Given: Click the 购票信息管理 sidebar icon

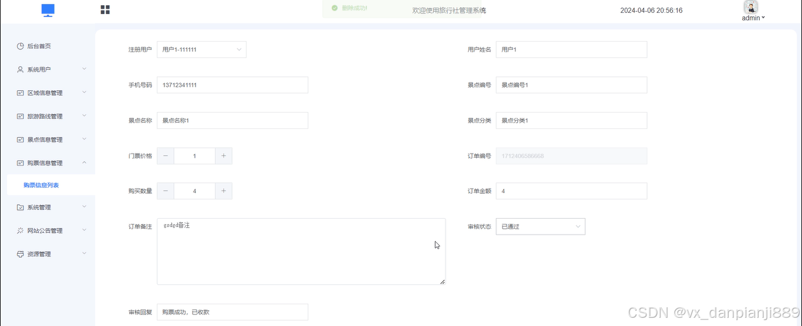Looking at the screenshot, I should [x=21, y=163].
